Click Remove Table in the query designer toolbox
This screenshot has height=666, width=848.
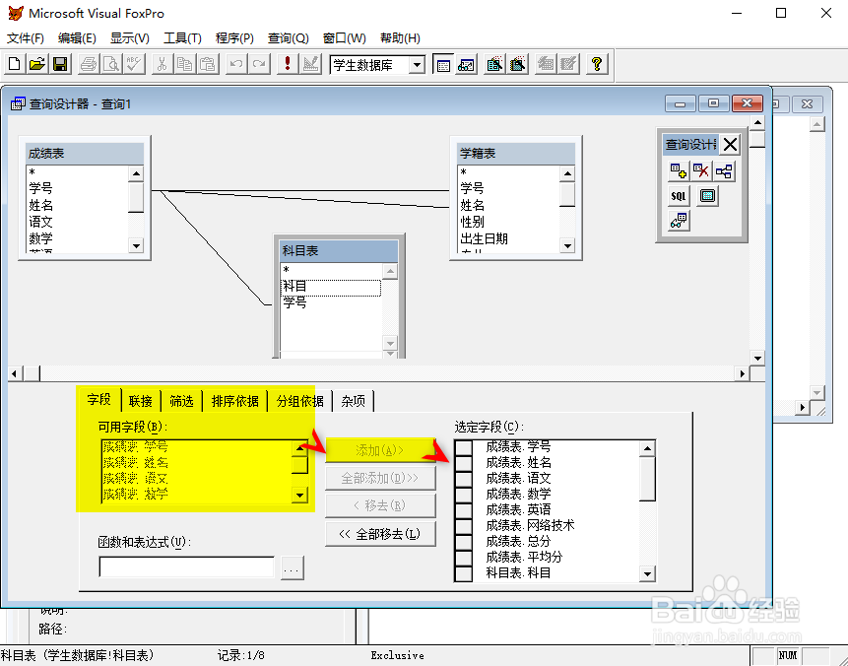coord(701,172)
